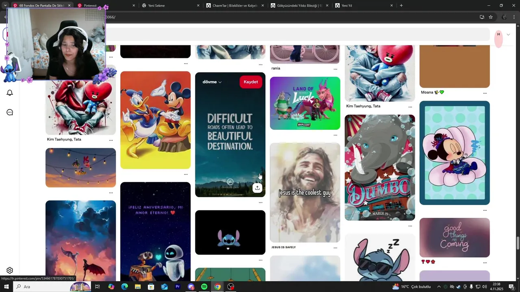Screen dimensions: 520x292
Task: Open Microsoft Store from the taskbar
Action: pos(151,287)
